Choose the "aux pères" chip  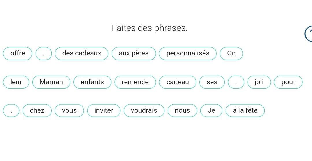tap(133, 53)
